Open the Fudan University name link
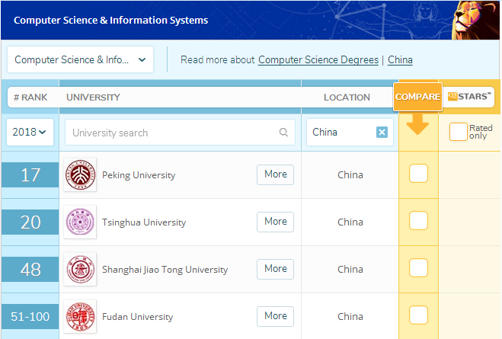 point(137,317)
